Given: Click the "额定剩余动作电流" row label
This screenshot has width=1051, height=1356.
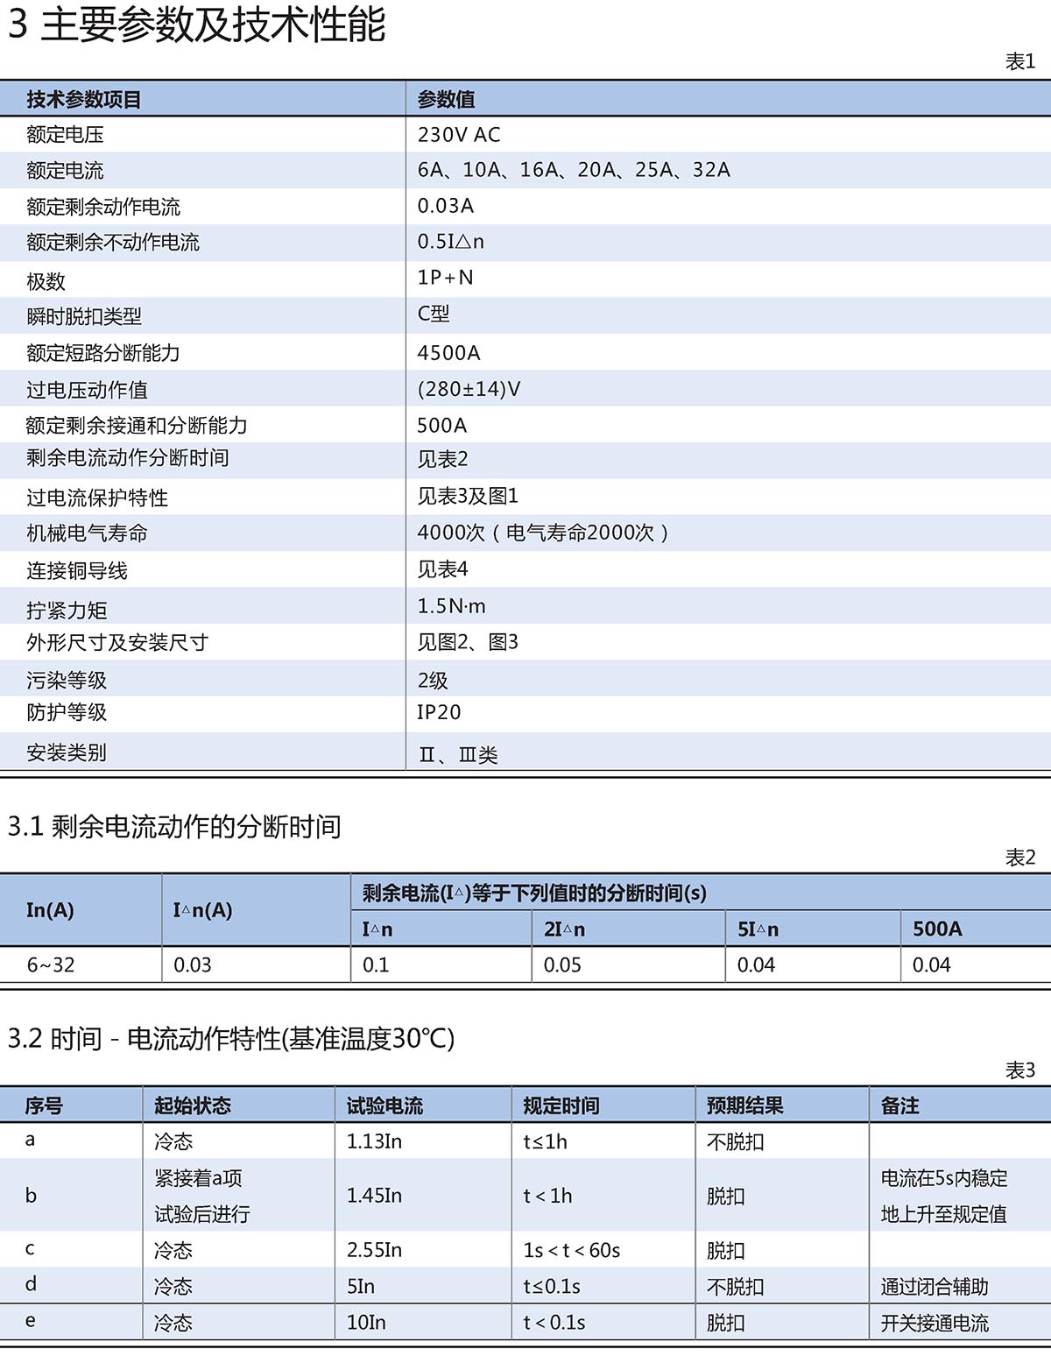Looking at the screenshot, I should (x=103, y=208).
